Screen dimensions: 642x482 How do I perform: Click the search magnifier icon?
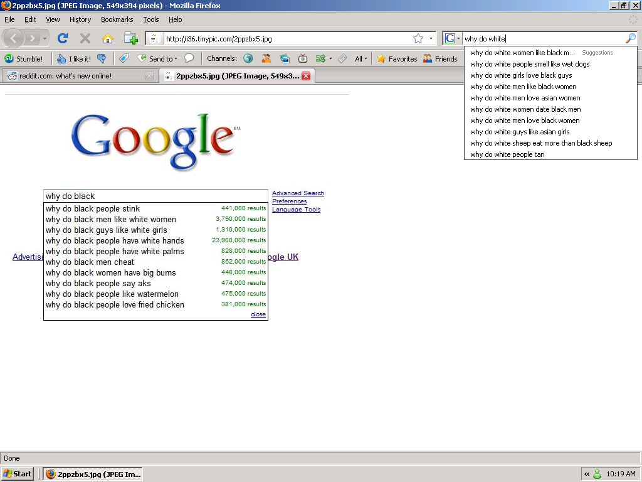[630, 39]
